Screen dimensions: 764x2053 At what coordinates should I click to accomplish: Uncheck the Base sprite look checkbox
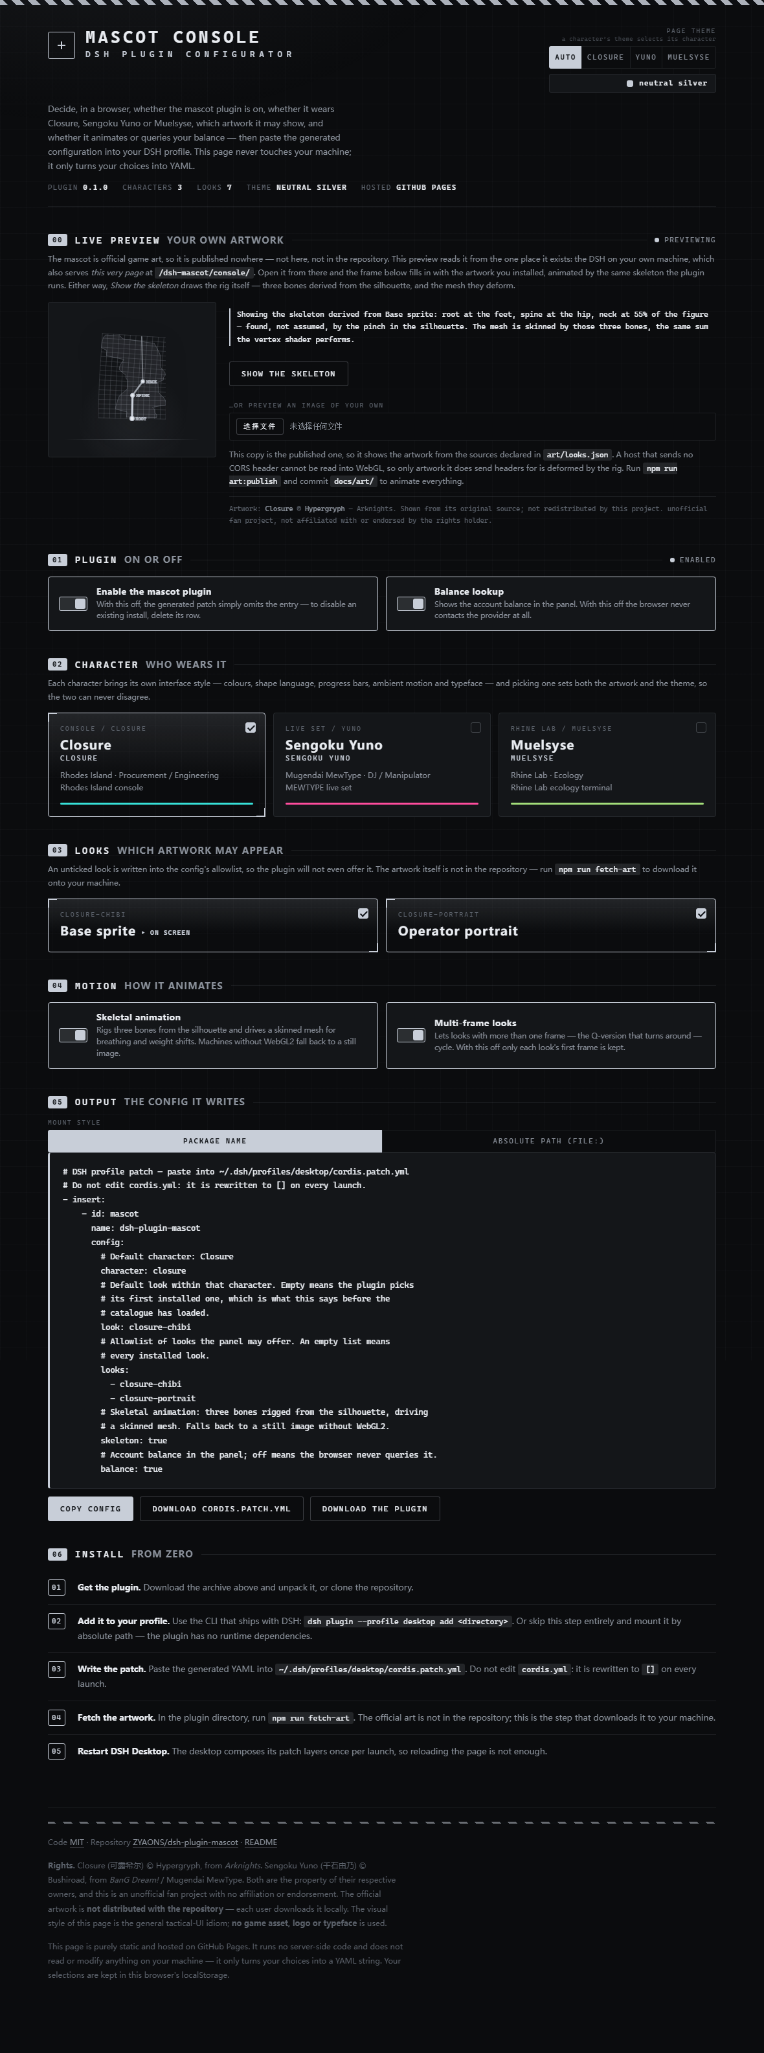pyautogui.click(x=363, y=913)
